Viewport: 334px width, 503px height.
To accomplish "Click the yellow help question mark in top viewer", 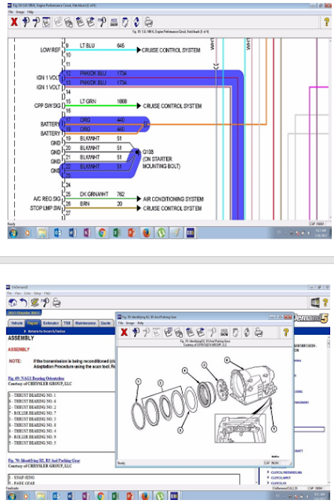I will 326,22.
